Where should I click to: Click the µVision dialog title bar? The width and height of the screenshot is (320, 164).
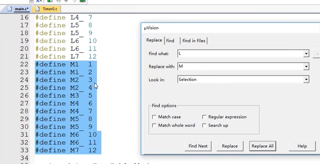(x=231, y=28)
